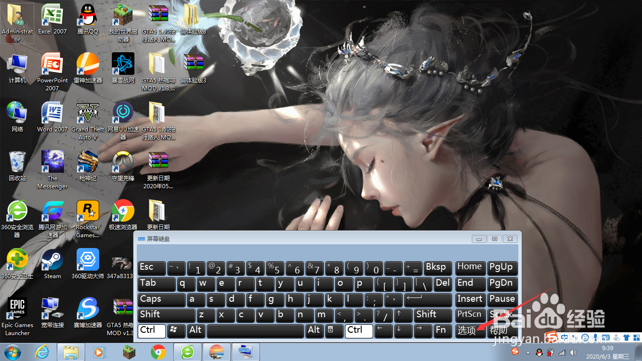This screenshot has height=361, width=642.
Task: Open the Excel 2007 desktop shortcut
Action: [52, 19]
